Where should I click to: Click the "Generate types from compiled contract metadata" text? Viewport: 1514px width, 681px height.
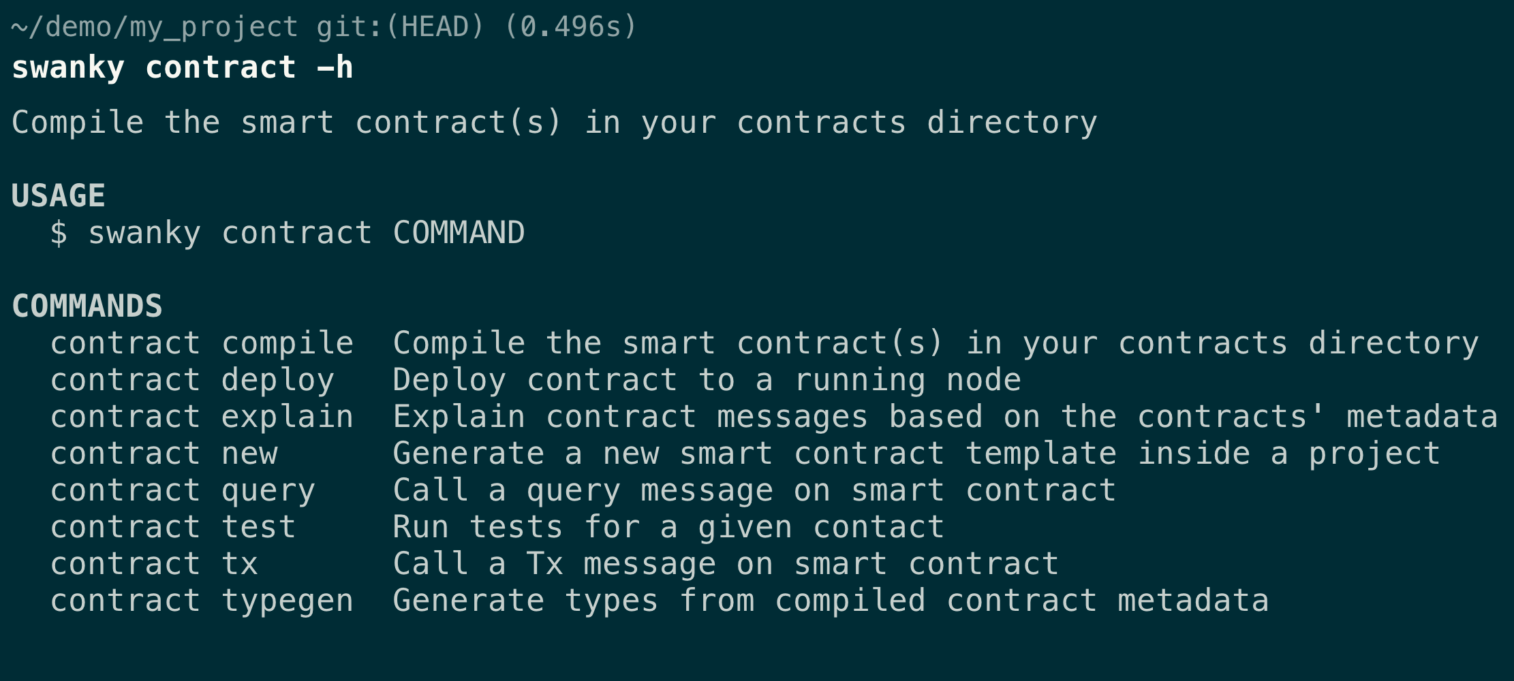831,601
